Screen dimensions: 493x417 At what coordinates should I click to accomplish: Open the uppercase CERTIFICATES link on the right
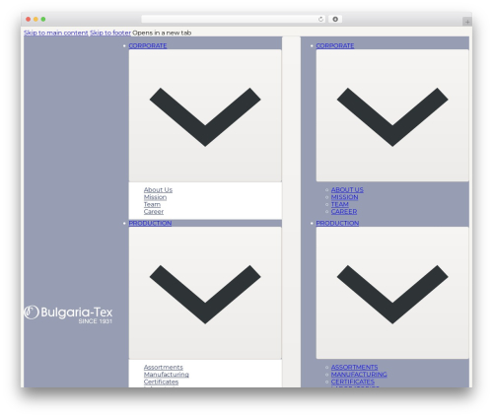[x=353, y=382]
